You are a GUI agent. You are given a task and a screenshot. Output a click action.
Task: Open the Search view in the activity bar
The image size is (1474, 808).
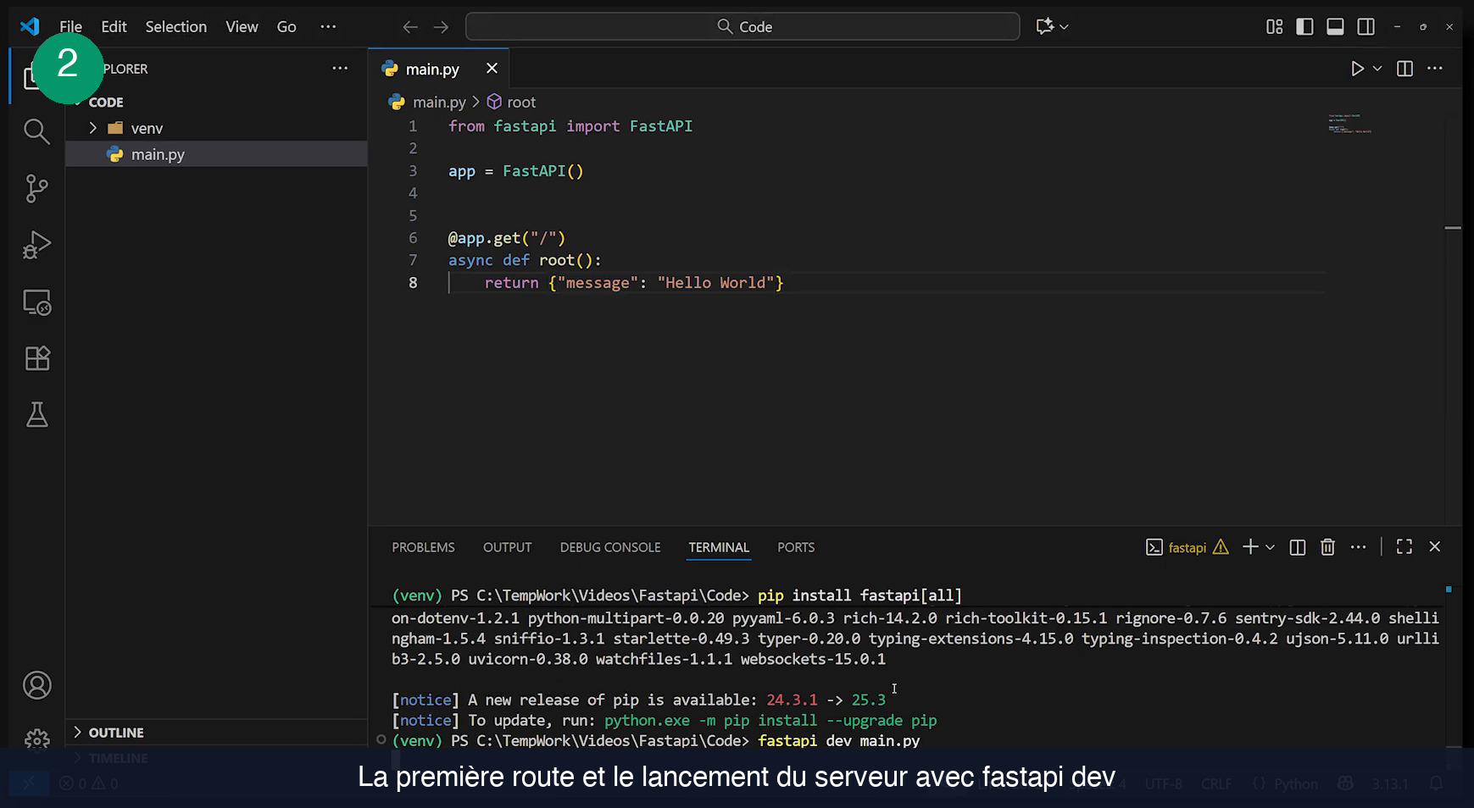point(36,131)
